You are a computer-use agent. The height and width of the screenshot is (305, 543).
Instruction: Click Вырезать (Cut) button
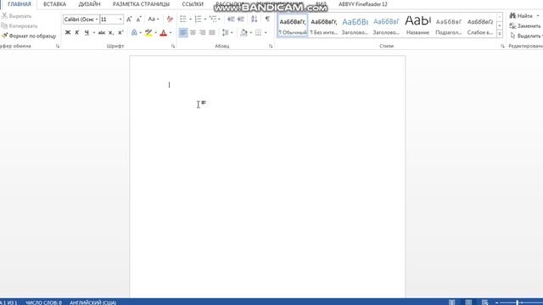pyautogui.click(x=16, y=16)
